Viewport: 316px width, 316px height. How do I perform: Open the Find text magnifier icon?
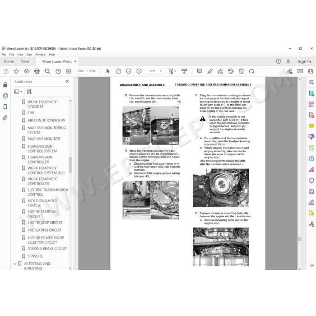[47, 71]
